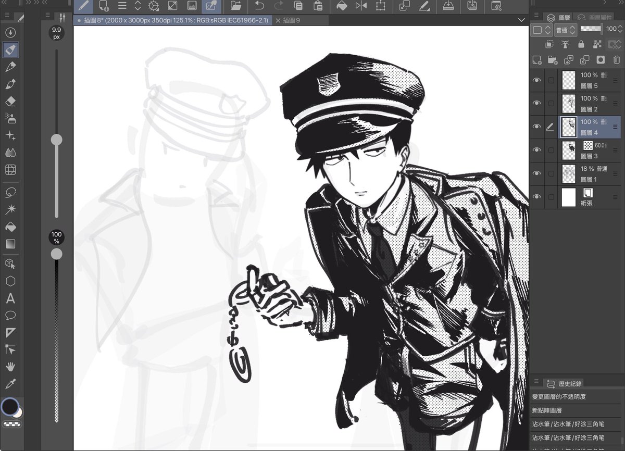Select the Fill bucket tool in toolbox
Viewport: 625px width, 451px height.
[x=10, y=227]
